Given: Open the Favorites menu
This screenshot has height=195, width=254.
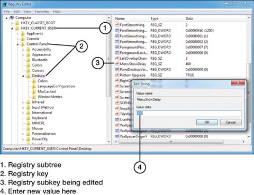Looking at the screenshot, I should tap(42, 12).
